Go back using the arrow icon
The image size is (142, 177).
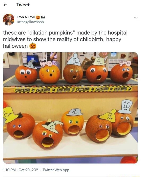(5, 5)
